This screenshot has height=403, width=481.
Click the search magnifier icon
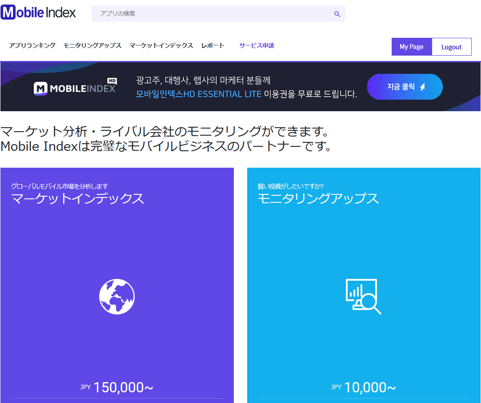tap(337, 14)
